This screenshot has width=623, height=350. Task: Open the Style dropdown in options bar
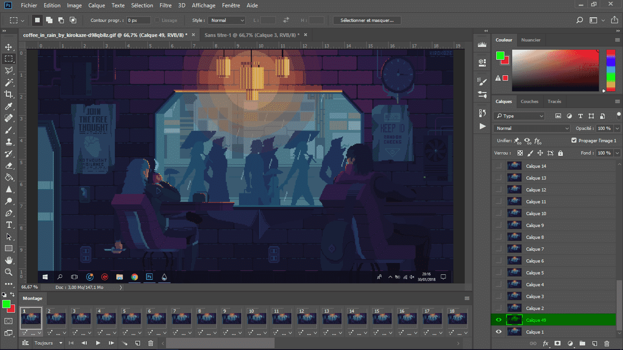(227, 21)
